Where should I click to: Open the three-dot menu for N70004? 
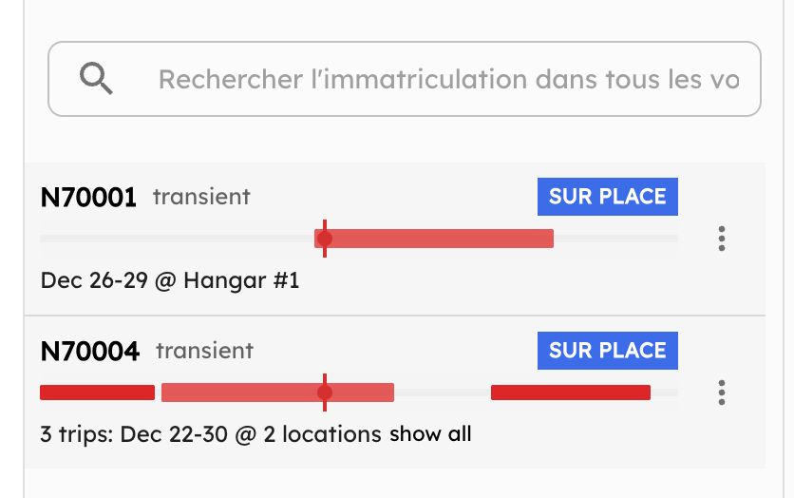point(722,393)
